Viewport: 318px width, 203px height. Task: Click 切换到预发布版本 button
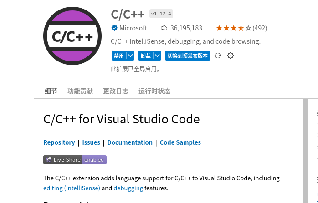[x=188, y=56]
